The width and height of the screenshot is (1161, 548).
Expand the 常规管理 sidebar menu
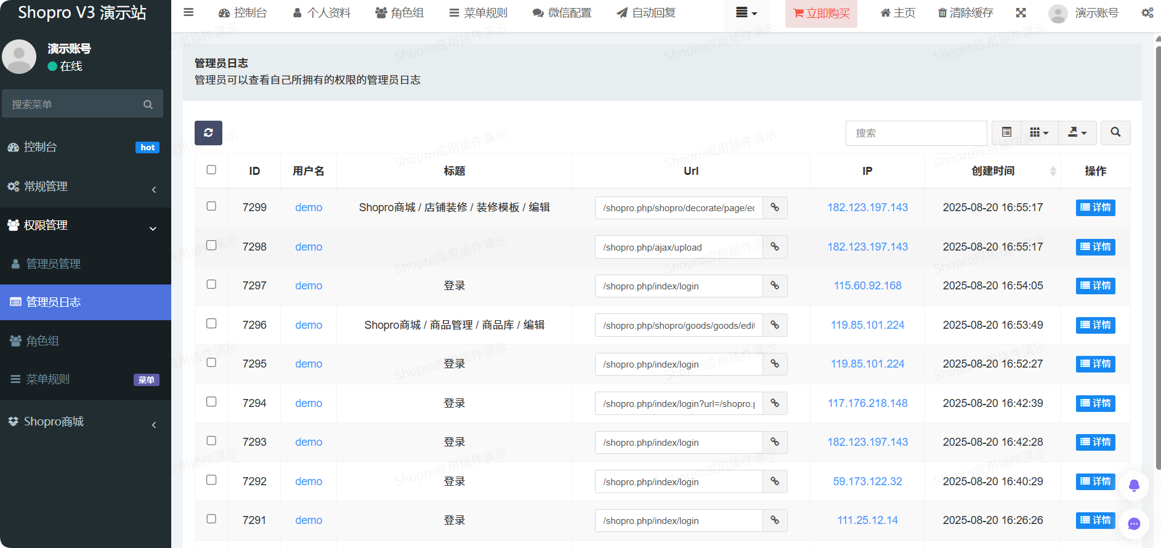point(86,187)
